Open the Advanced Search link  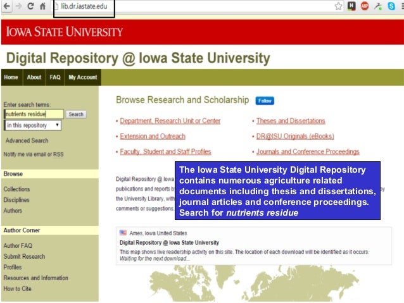(x=27, y=140)
